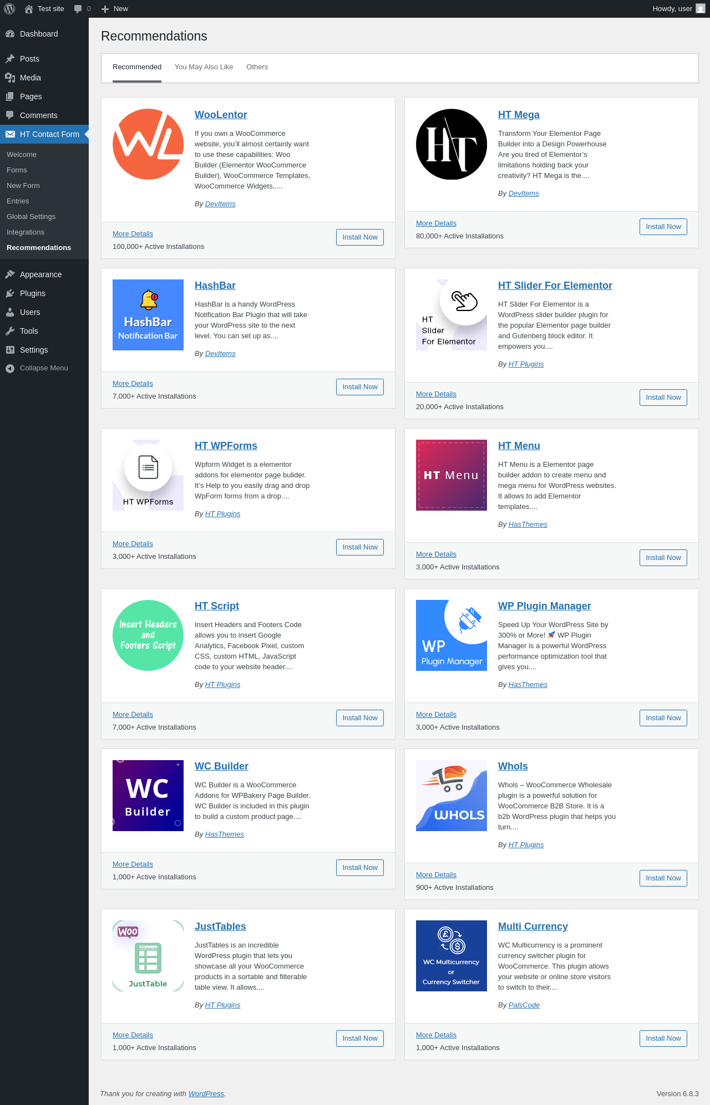Click the comments bubble icon in admin bar
Image resolution: width=710 pixels, height=1105 pixels.
(x=78, y=9)
